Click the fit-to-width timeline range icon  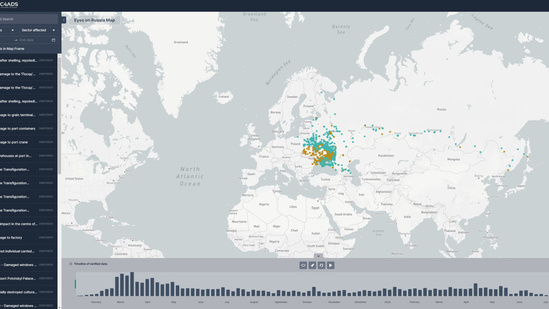pyautogui.click(x=303, y=265)
